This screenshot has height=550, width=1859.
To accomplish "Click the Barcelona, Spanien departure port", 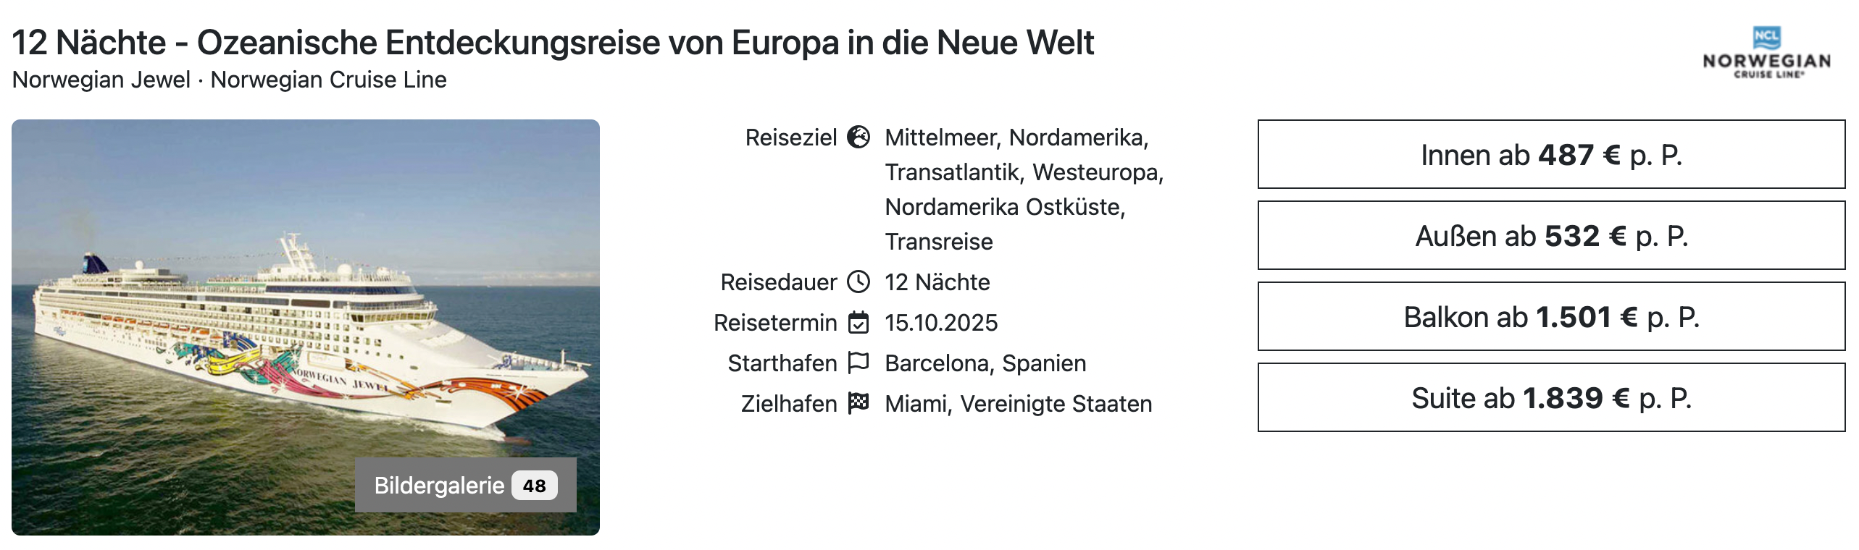I will (985, 363).
